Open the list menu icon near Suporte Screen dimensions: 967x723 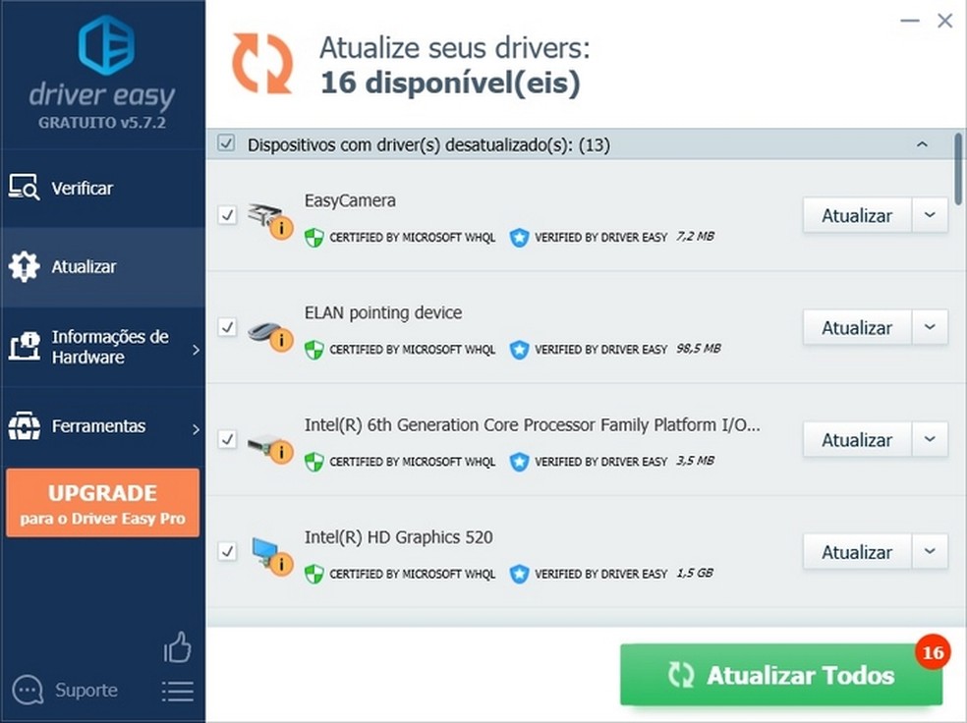tap(178, 692)
